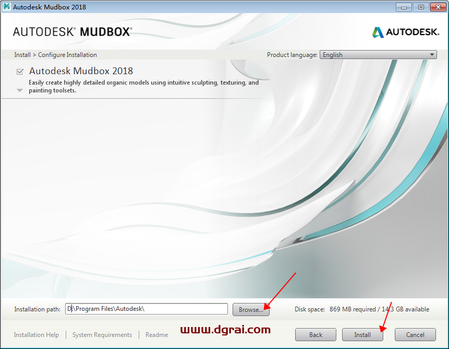Click the 'Product language:' label

point(292,55)
